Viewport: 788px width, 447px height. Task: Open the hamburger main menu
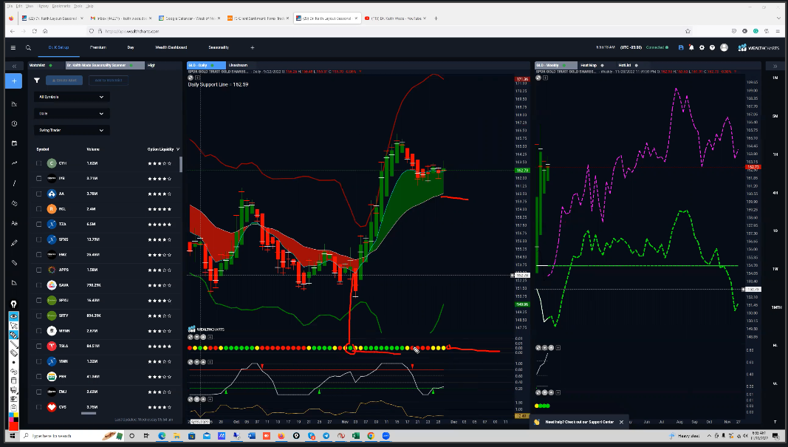click(x=13, y=48)
